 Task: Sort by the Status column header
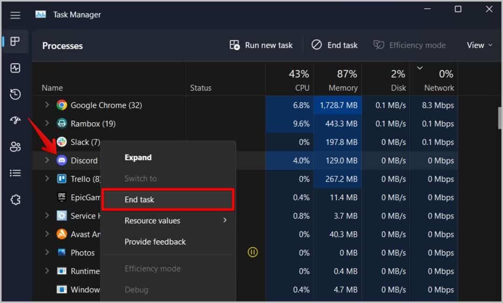pos(201,88)
